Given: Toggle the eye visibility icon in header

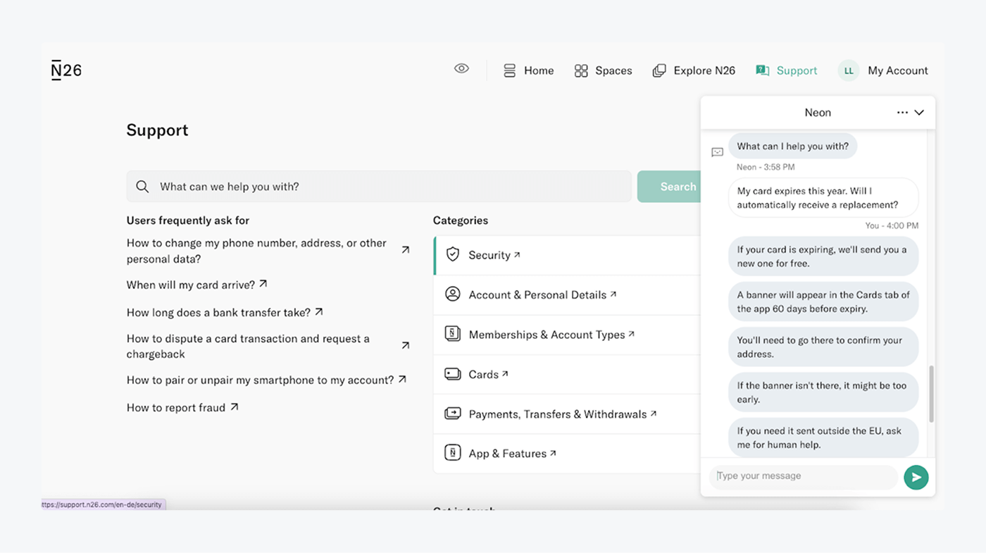Looking at the screenshot, I should click(461, 68).
